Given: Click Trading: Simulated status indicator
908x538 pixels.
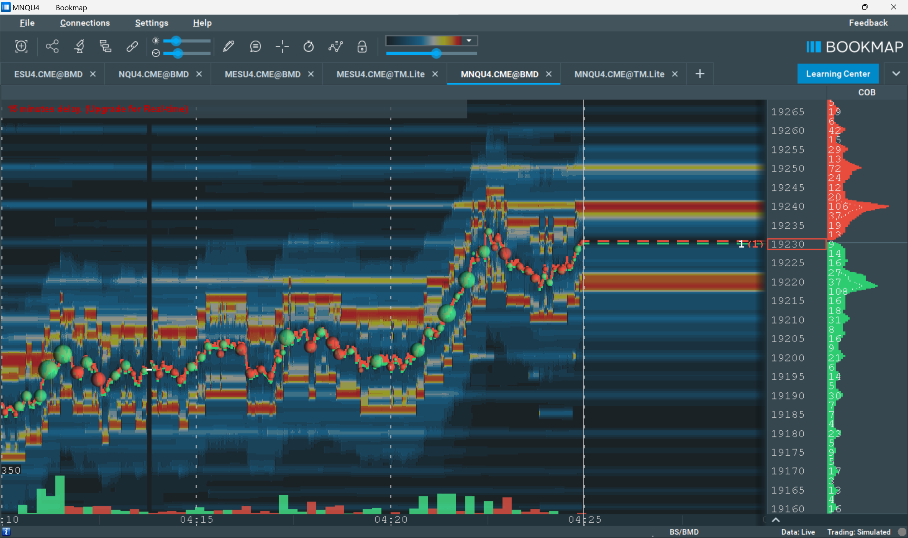Looking at the screenshot, I should (x=858, y=532).
